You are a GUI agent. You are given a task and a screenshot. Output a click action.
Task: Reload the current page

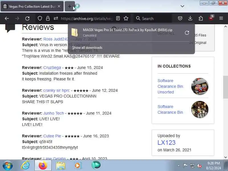[x=27, y=19]
